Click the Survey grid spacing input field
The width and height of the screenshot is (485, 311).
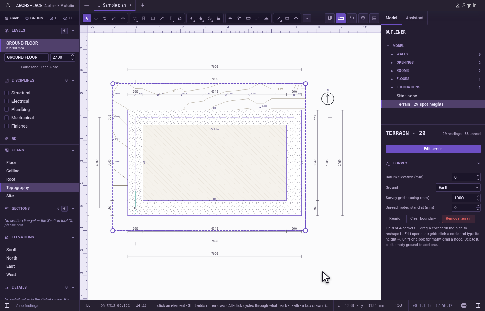click(464, 198)
